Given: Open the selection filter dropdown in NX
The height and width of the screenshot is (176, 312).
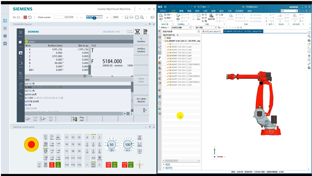Looking at the screenshot, I should 181,27.
